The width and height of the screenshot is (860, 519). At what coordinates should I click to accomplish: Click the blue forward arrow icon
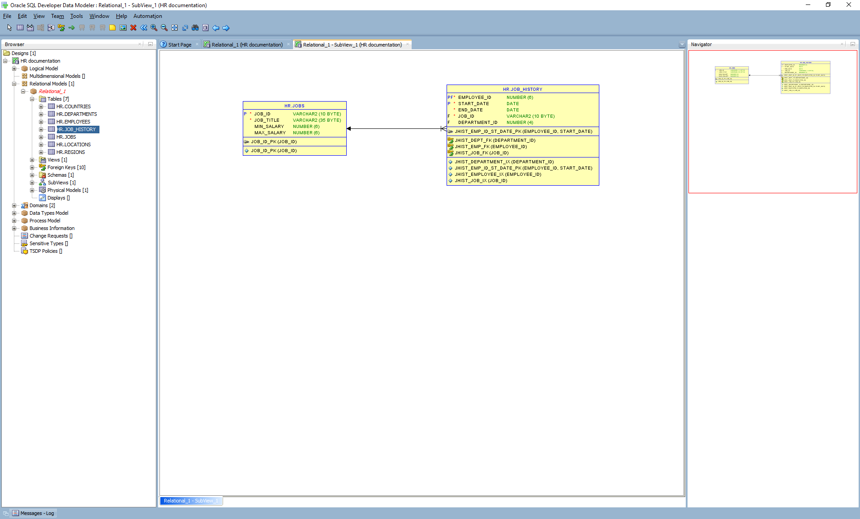(226, 28)
